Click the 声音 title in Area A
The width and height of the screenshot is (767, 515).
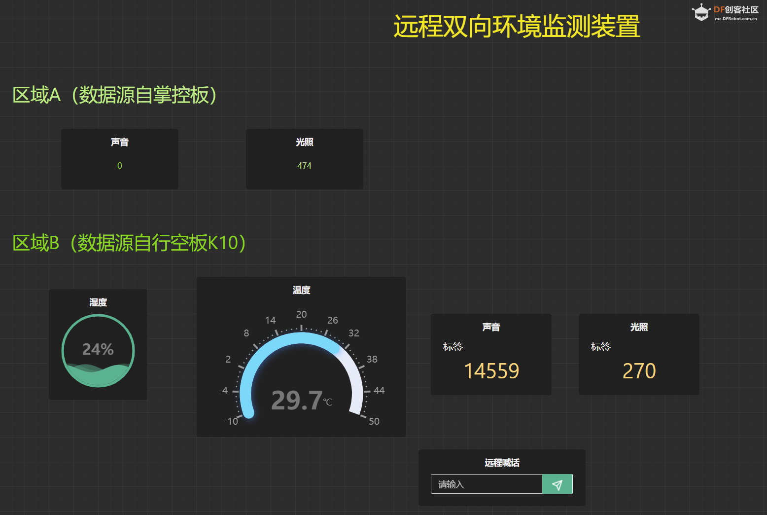coord(119,142)
